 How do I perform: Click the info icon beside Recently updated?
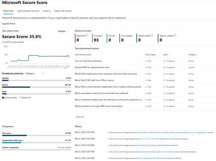coord(175,35)
